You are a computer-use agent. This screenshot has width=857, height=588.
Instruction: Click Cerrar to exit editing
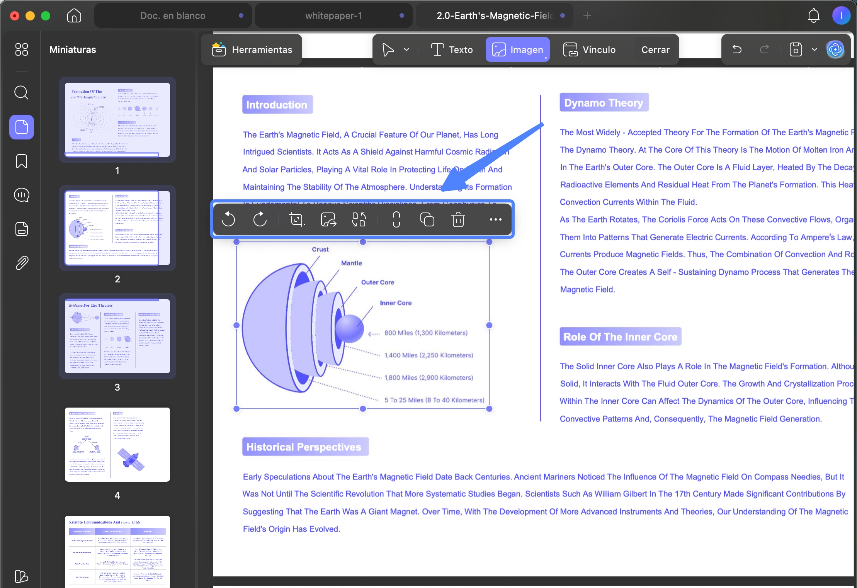[655, 49]
